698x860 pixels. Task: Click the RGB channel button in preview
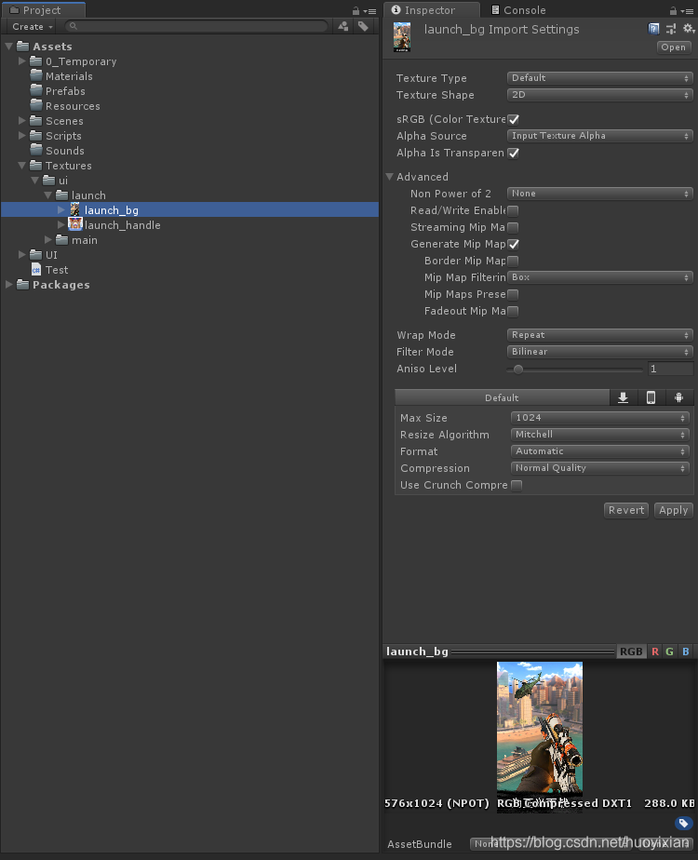coord(631,652)
